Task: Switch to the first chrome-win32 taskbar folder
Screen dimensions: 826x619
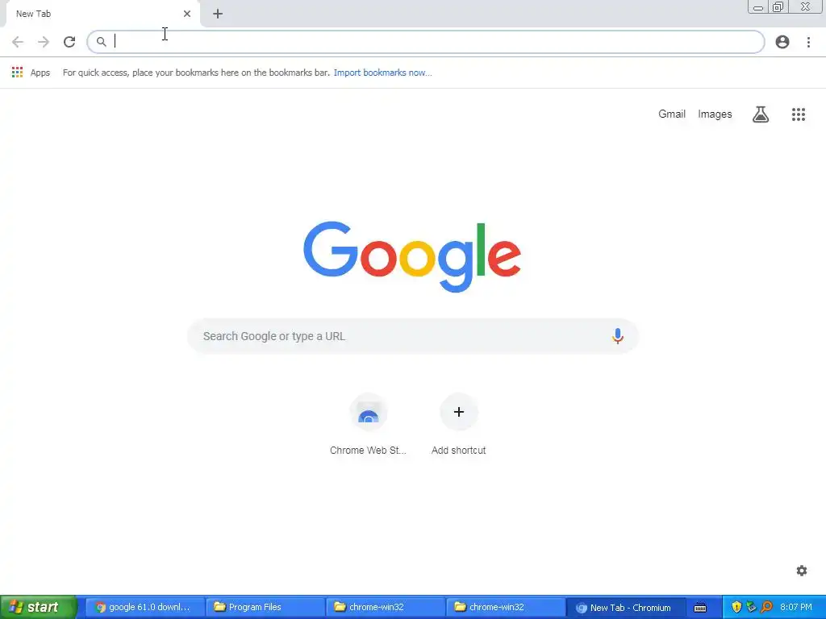Action: [385, 607]
